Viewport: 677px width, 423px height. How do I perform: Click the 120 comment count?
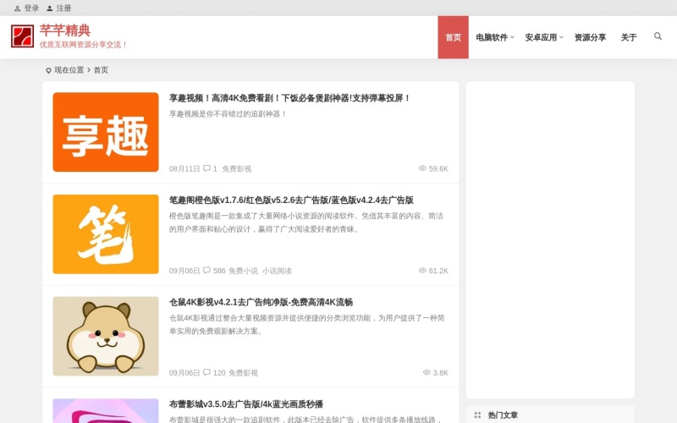click(x=219, y=372)
